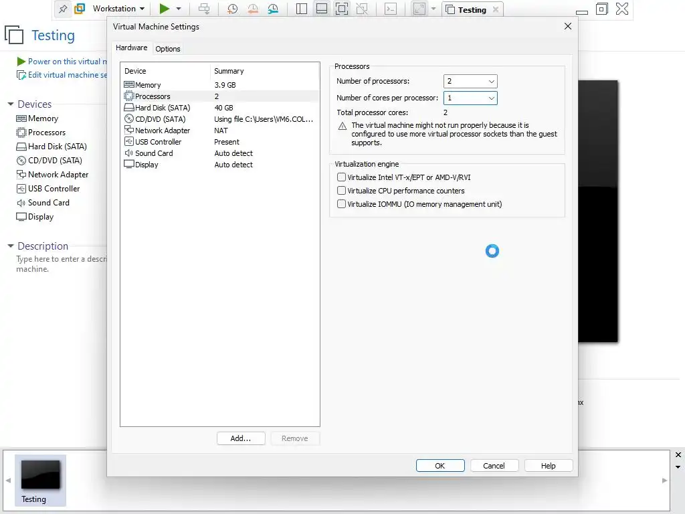Click Sound Card in main window Devices
Image resolution: width=685 pixels, height=514 pixels.
click(43, 203)
